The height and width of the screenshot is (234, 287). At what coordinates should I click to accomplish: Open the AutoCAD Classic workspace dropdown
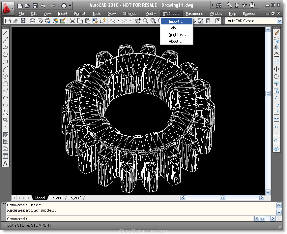pyautogui.click(x=279, y=21)
